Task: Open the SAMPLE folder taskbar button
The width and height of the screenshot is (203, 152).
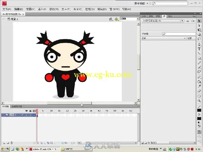Action: click(x=77, y=149)
